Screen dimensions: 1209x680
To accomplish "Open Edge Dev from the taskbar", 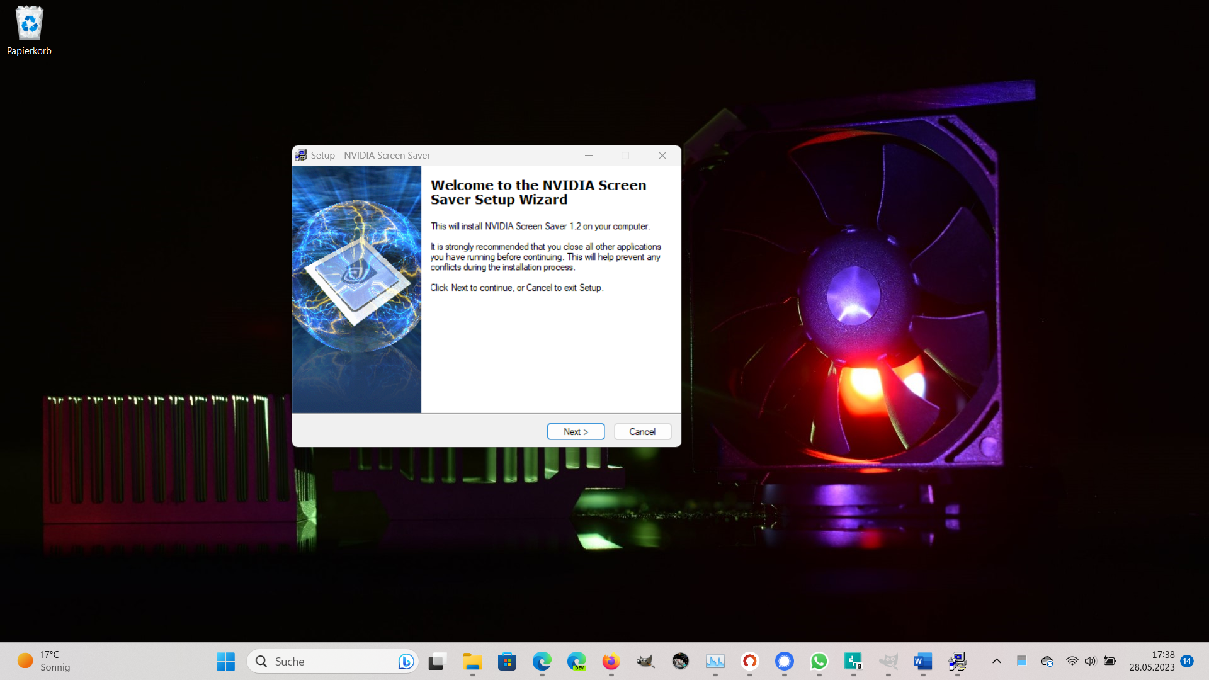I will click(576, 661).
